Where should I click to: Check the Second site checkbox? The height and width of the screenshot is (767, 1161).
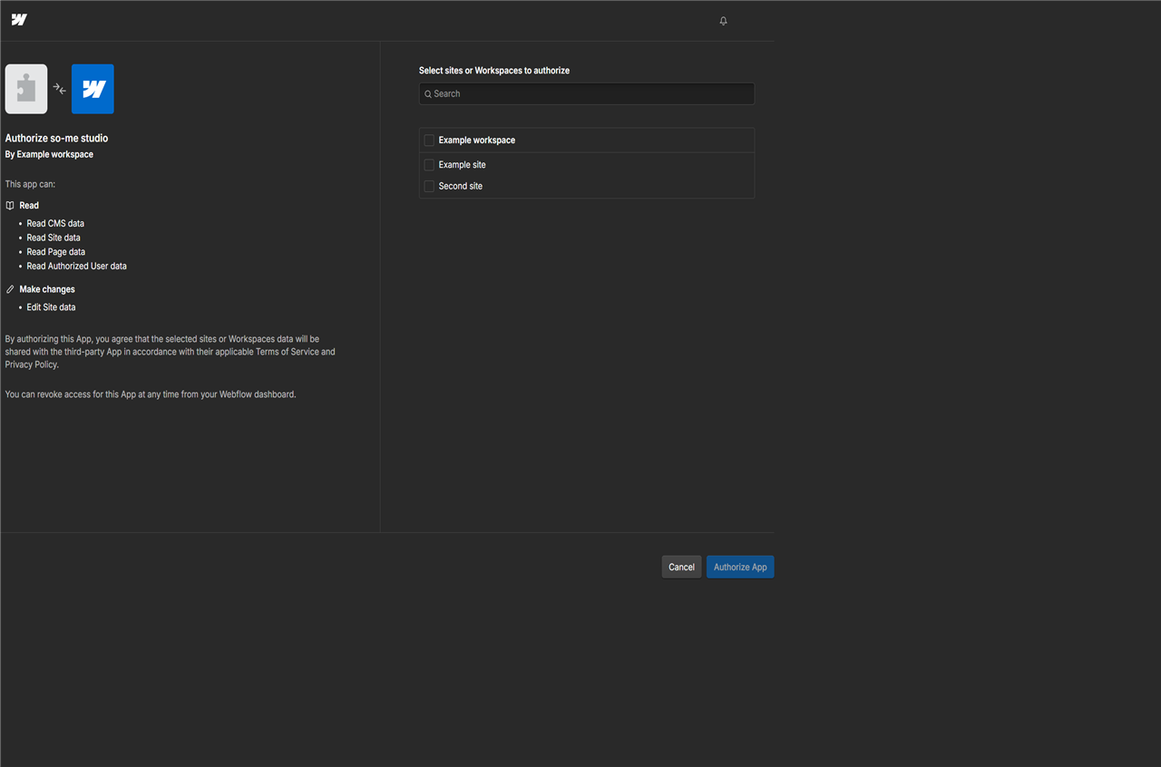(429, 186)
